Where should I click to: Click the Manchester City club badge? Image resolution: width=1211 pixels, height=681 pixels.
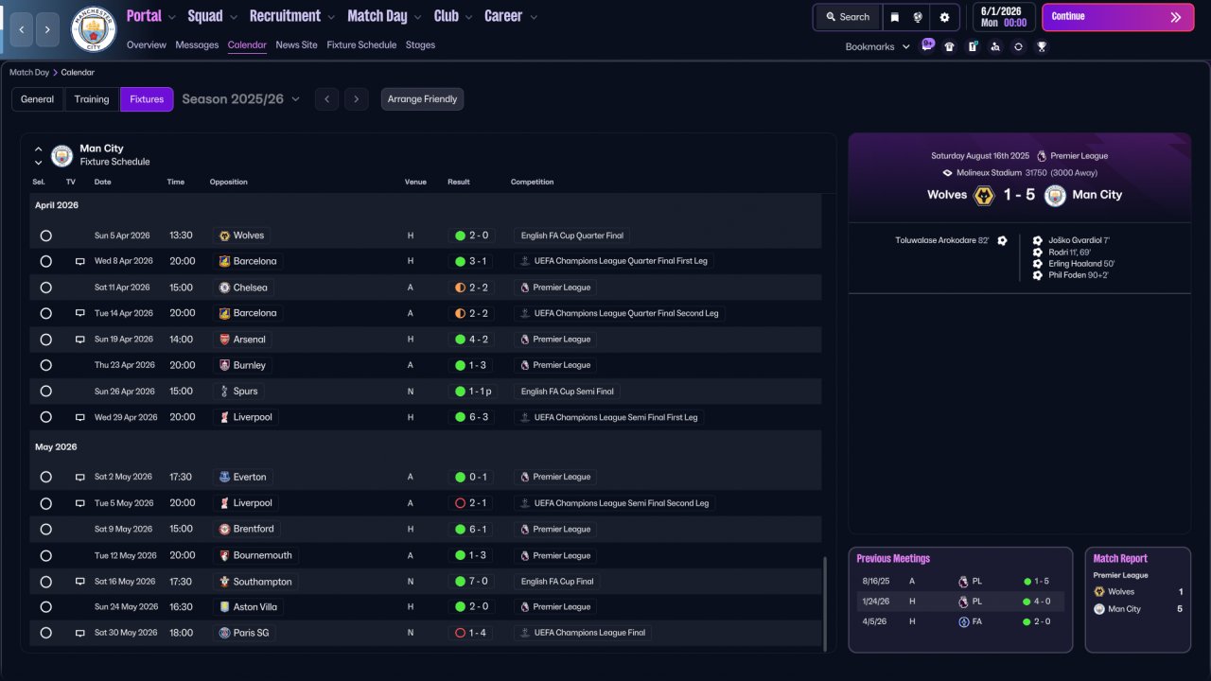tap(94, 29)
